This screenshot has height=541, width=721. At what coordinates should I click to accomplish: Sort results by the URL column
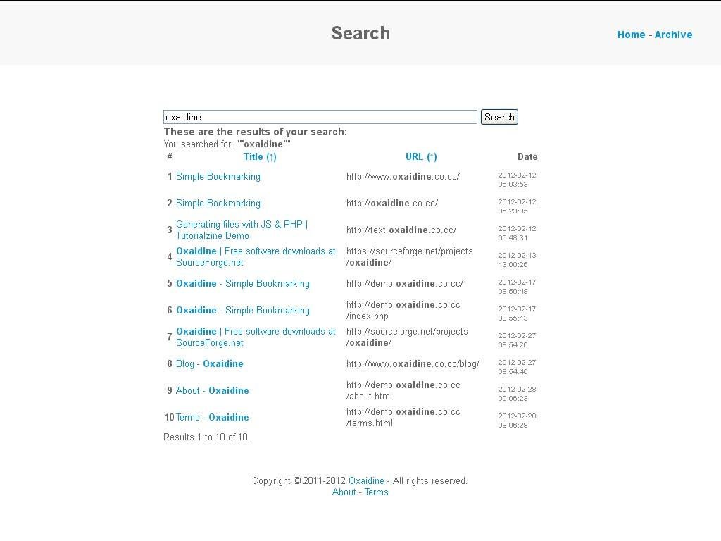coord(415,156)
